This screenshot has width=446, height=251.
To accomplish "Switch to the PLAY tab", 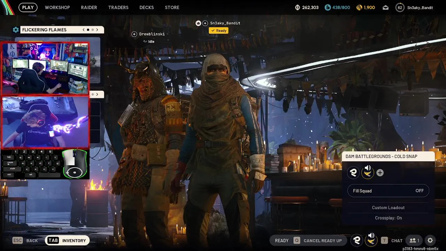I will click(28, 7).
